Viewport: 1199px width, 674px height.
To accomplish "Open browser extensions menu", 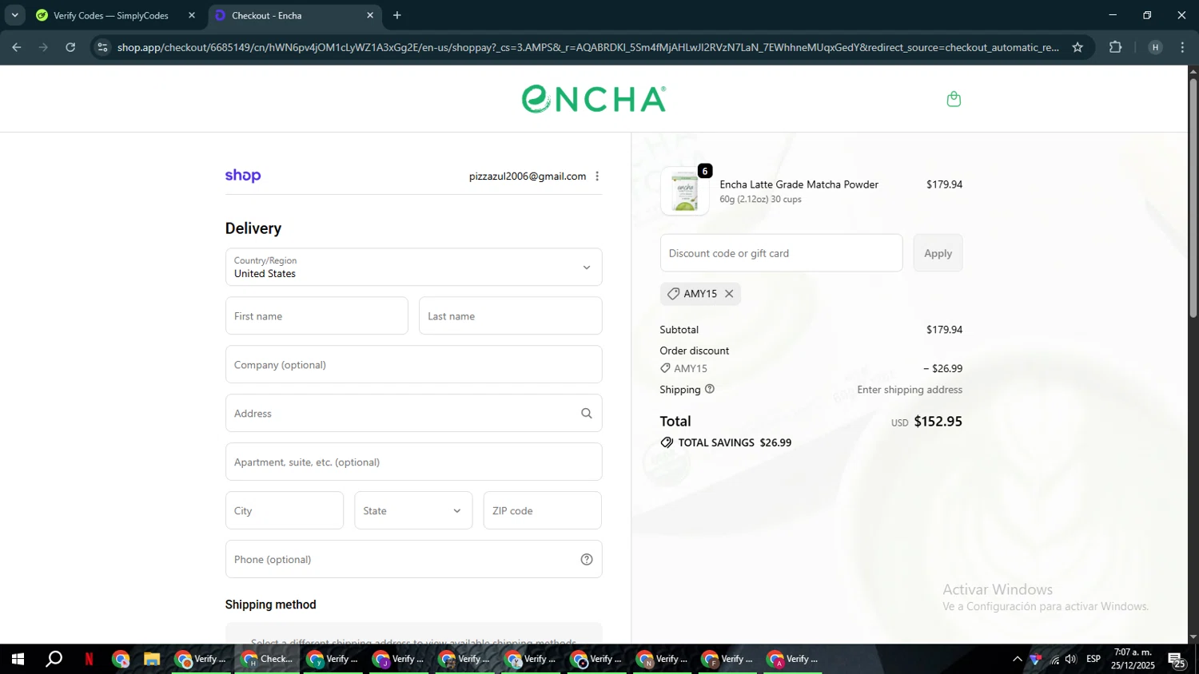I will (1116, 47).
